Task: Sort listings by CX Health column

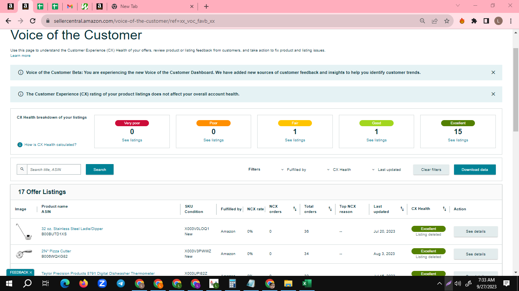Action: click(445, 209)
